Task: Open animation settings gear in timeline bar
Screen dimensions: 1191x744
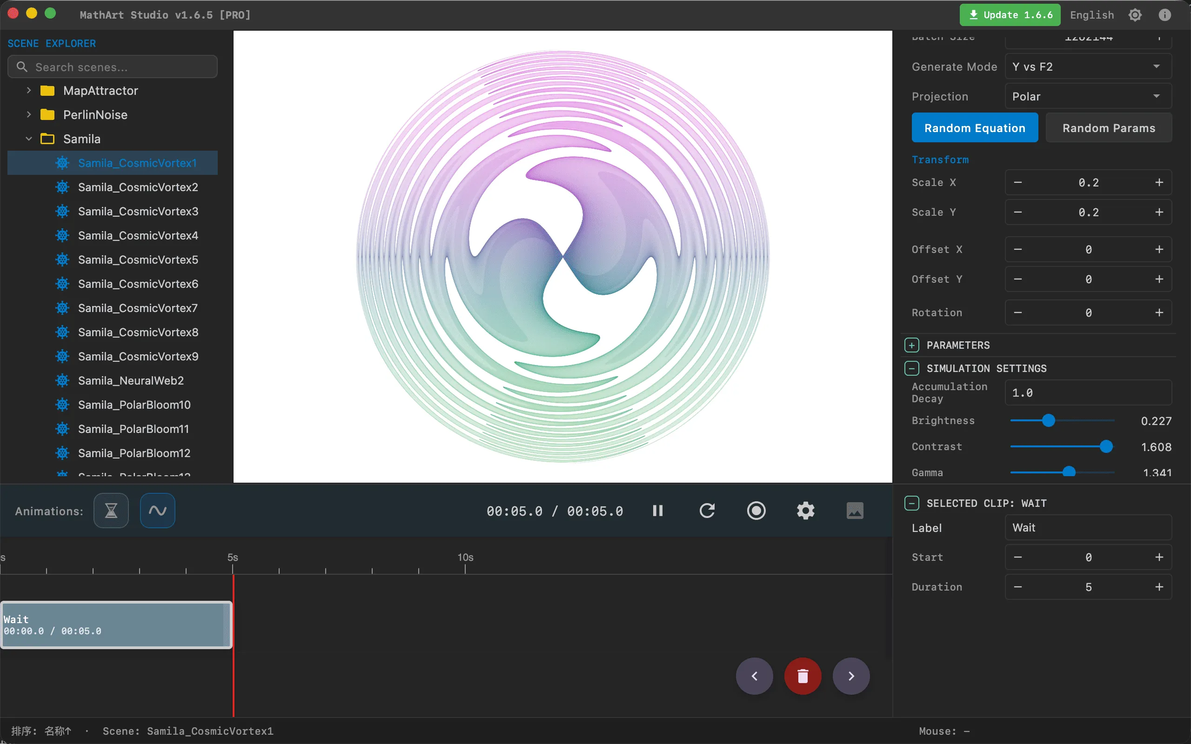Action: [x=806, y=511]
